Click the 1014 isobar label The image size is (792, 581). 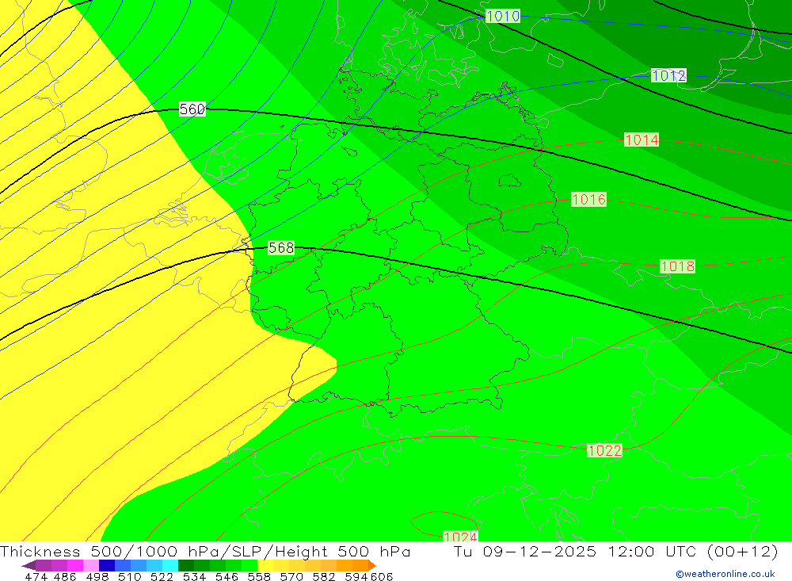click(642, 140)
